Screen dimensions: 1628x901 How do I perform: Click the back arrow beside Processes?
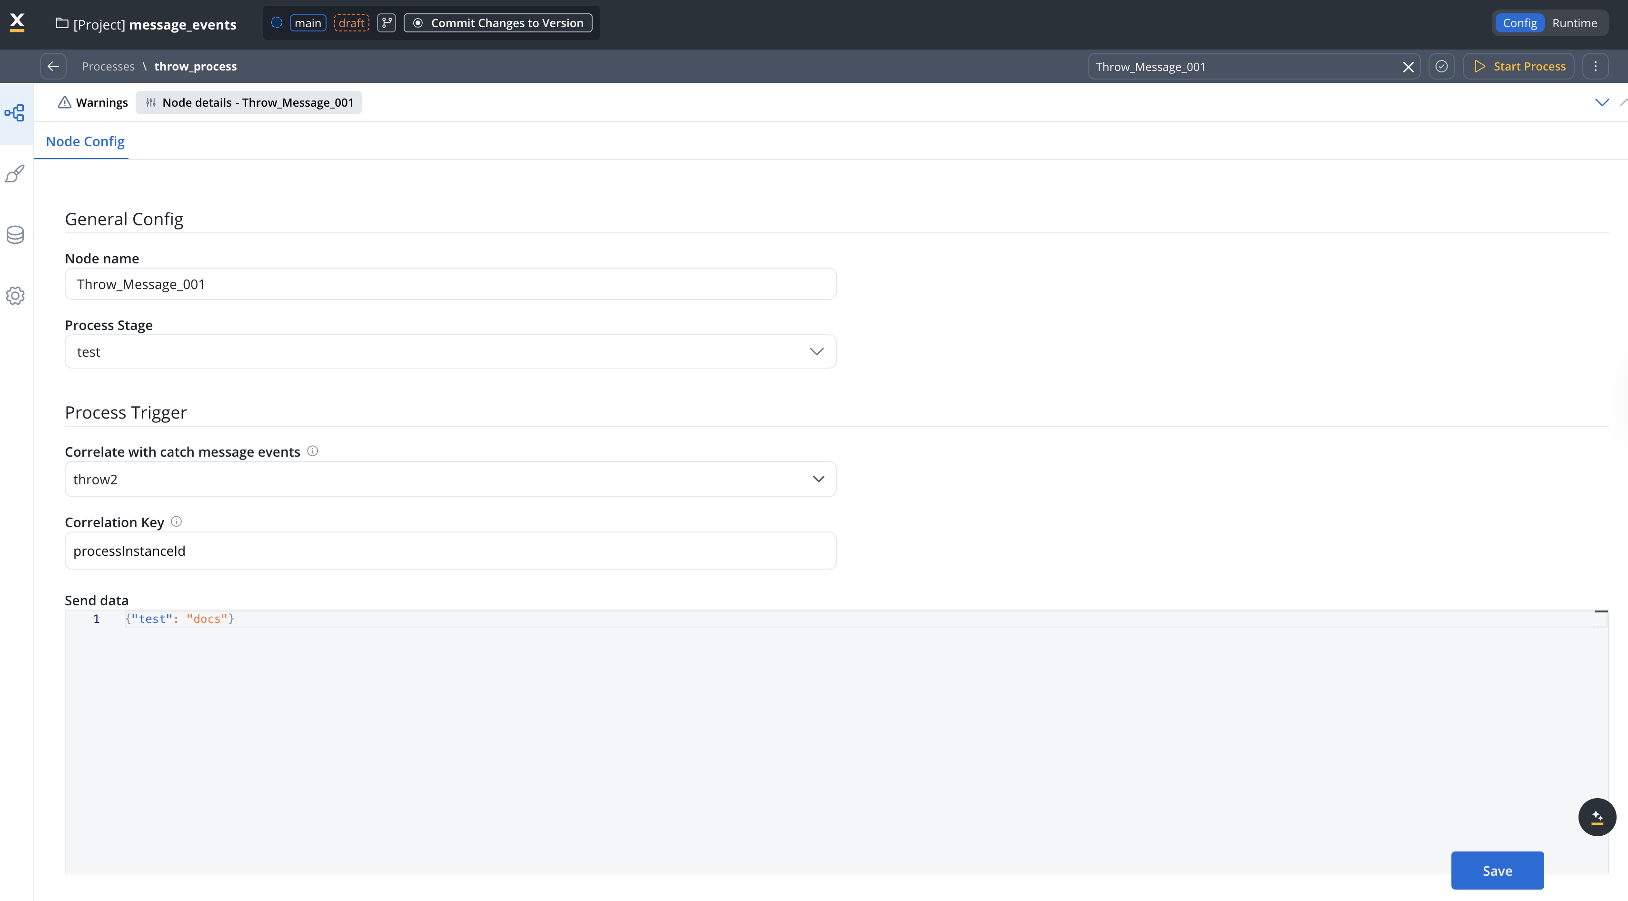click(53, 66)
